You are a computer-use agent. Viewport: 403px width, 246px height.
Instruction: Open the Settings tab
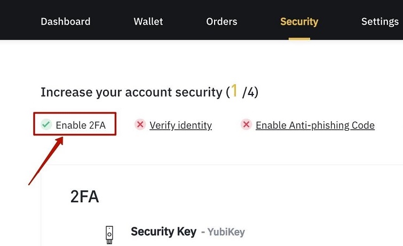[x=380, y=22]
